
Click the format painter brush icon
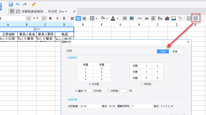34,4
